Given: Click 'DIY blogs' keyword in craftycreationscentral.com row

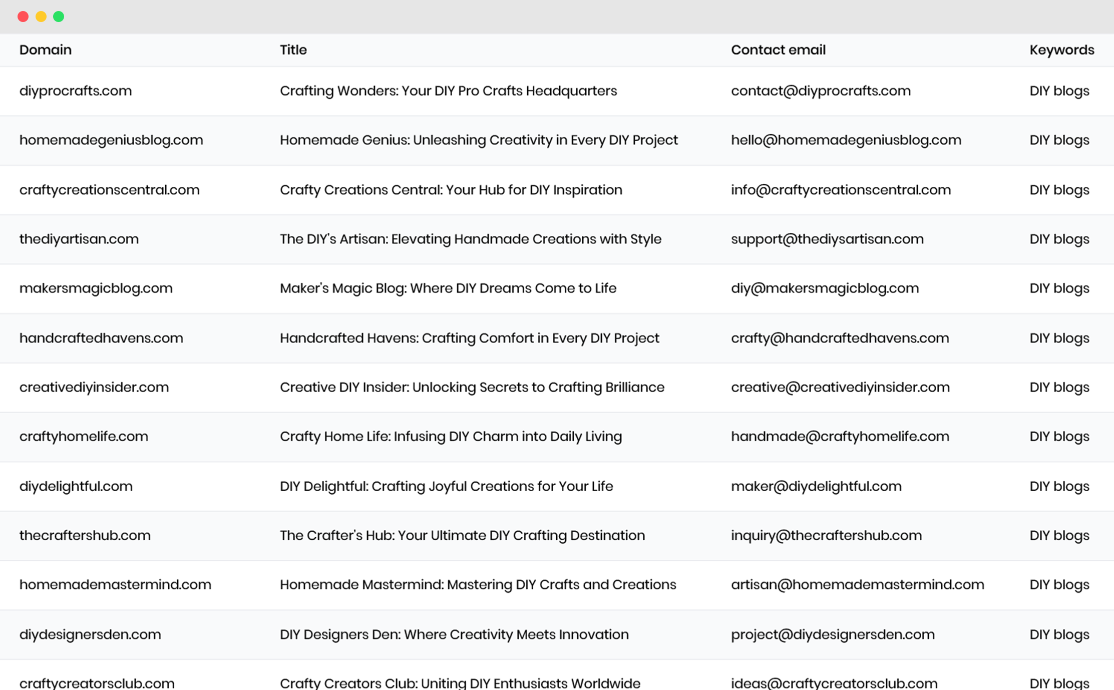Looking at the screenshot, I should pos(1059,190).
